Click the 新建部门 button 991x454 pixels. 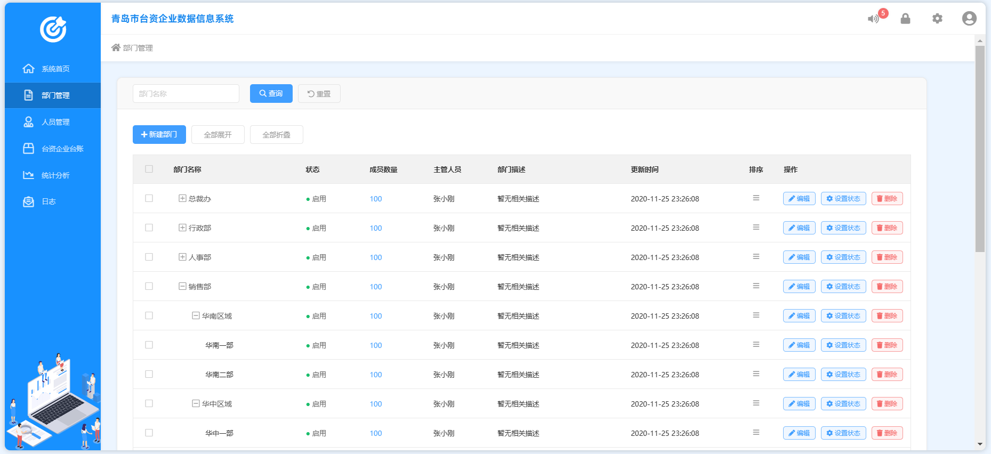coord(159,134)
